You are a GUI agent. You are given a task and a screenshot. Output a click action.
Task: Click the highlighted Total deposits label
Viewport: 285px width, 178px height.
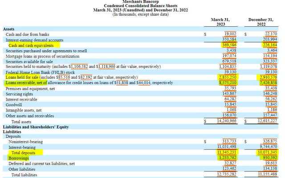[x=23, y=153]
